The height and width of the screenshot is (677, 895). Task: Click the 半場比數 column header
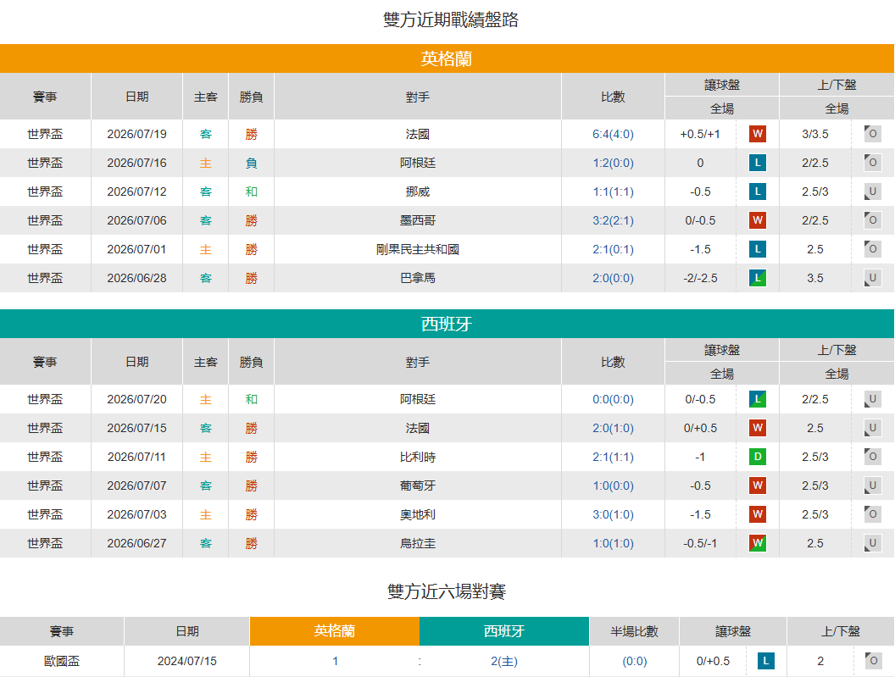[634, 631]
